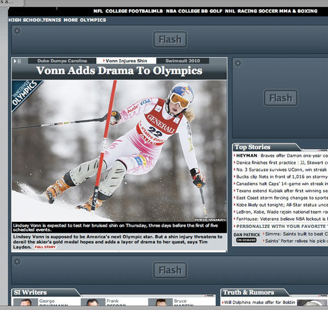Open writer George's column
This screenshot has height=310, width=328.
point(54,303)
